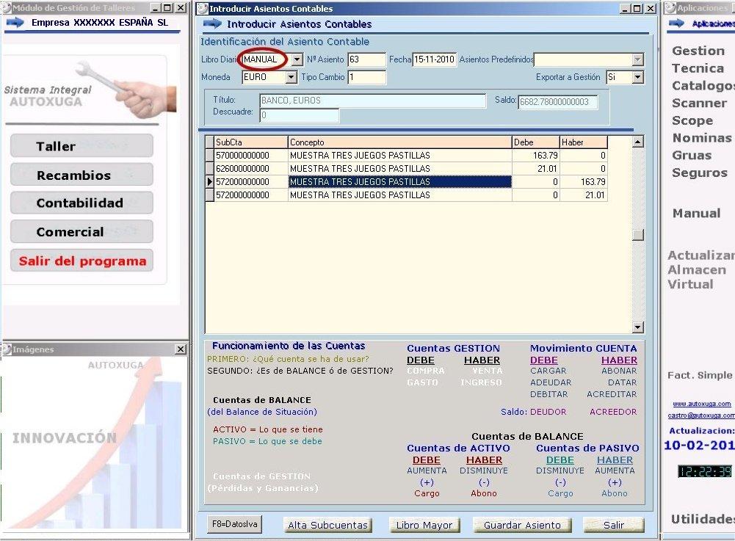Open the Taller module
The image size is (735, 541).
tap(82, 146)
